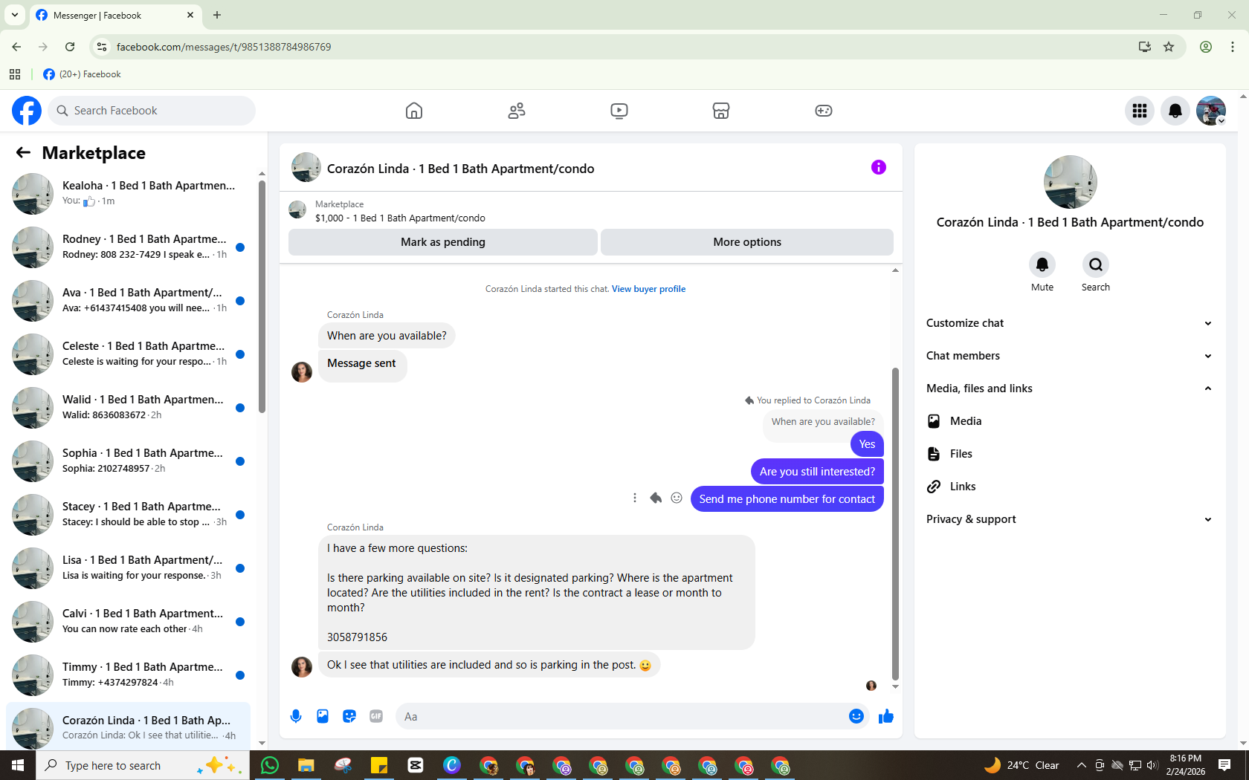Open chat with Rodney

click(x=128, y=247)
